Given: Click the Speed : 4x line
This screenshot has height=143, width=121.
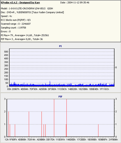Looking at the screenshot, I should [x=7, y=16].
